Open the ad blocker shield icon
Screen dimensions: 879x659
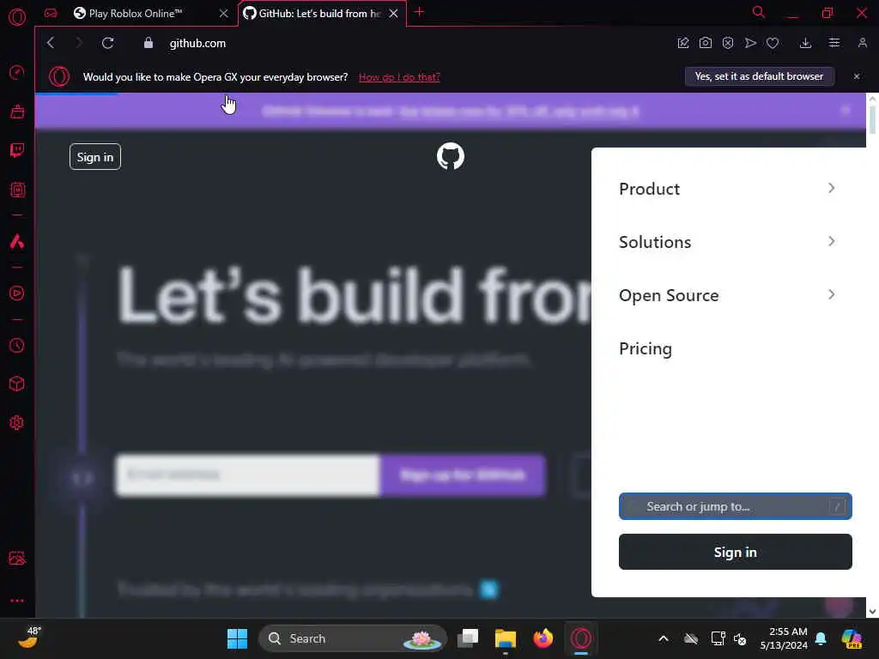click(728, 43)
